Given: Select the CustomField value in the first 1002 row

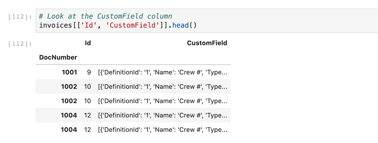Looking at the screenshot, I should coord(163,87).
